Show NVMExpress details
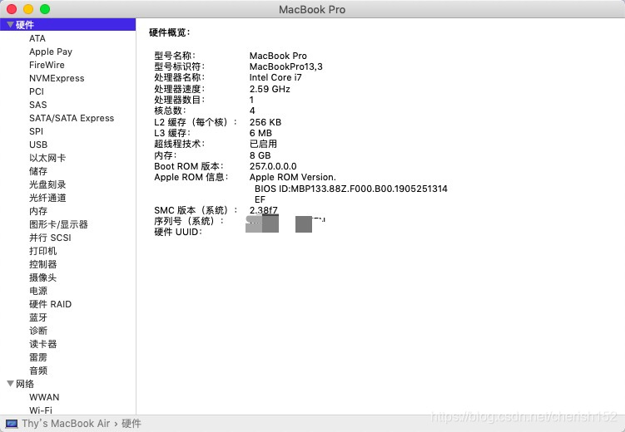 57,78
